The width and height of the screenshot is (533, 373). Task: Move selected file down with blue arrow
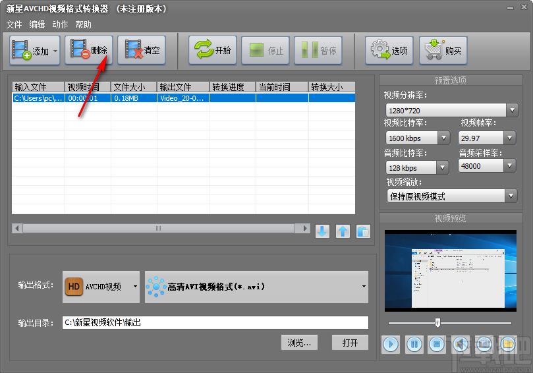322,231
